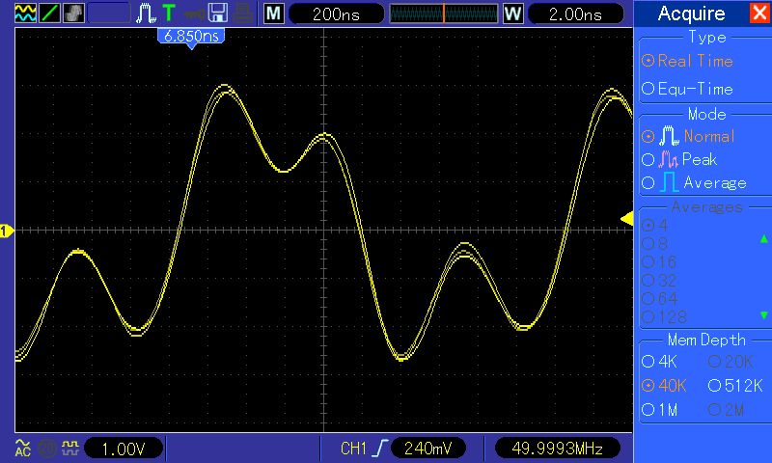Viewport: 772px width, 463px height.
Task: Click the dual-waveform channel icon
Action: pos(26,13)
